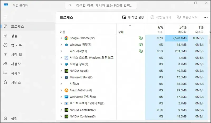Click the WebView2 관리자 process icon

point(66,97)
